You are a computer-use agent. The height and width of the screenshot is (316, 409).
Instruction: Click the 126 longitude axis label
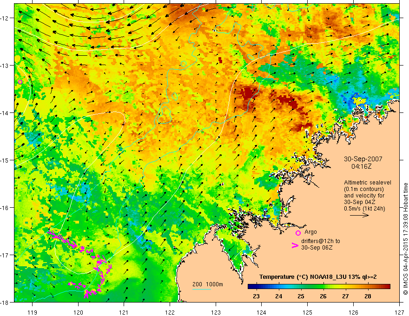click(x=353, y=312)
